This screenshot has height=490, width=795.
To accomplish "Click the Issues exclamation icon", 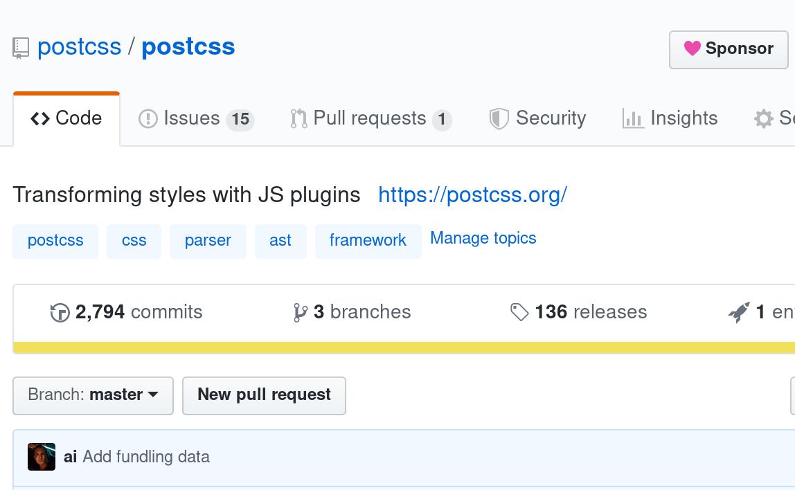I will tap(148, 118).
